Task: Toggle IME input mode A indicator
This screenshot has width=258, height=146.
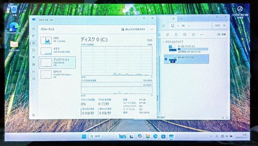Action: click(x=217, y=136)
